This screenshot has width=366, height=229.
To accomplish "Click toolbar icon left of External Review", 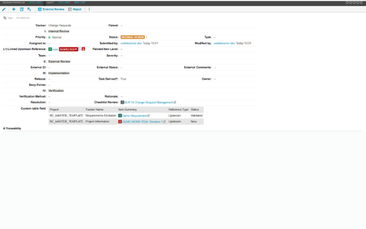I will 29,9.
